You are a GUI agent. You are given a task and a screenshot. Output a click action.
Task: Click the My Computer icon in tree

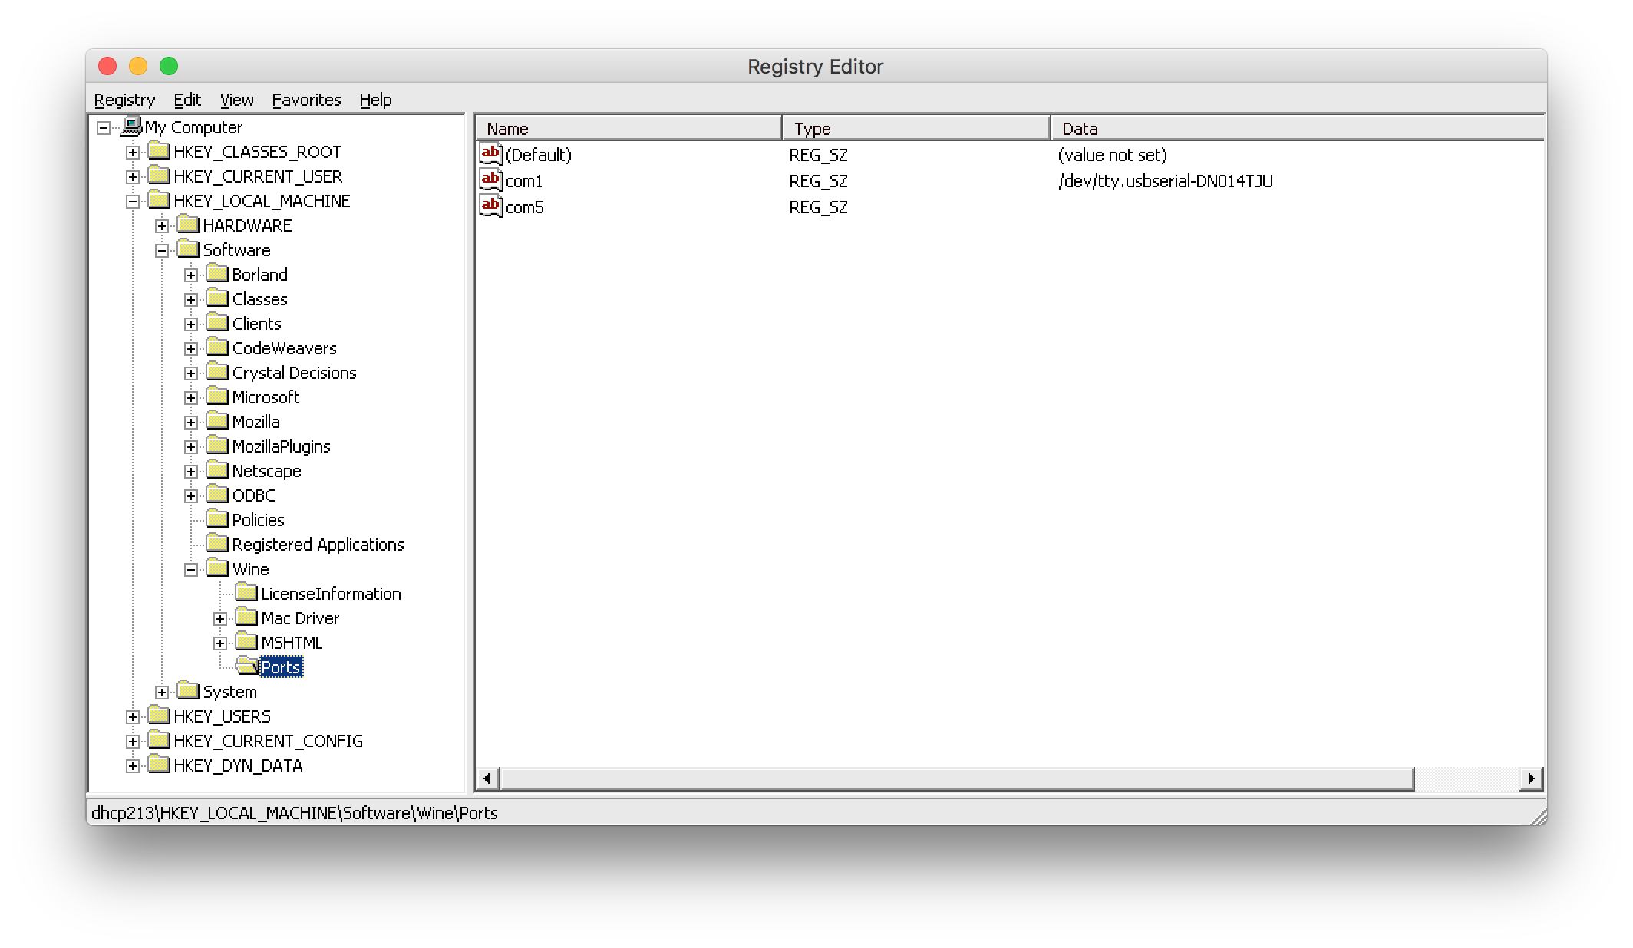(x=132, y=126)
